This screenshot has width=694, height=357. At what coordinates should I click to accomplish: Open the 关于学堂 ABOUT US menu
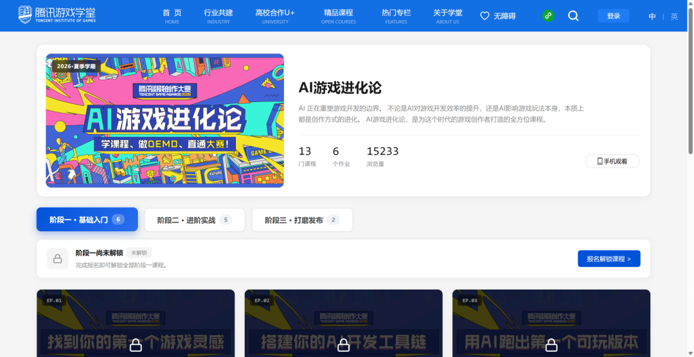click(447, 16)
